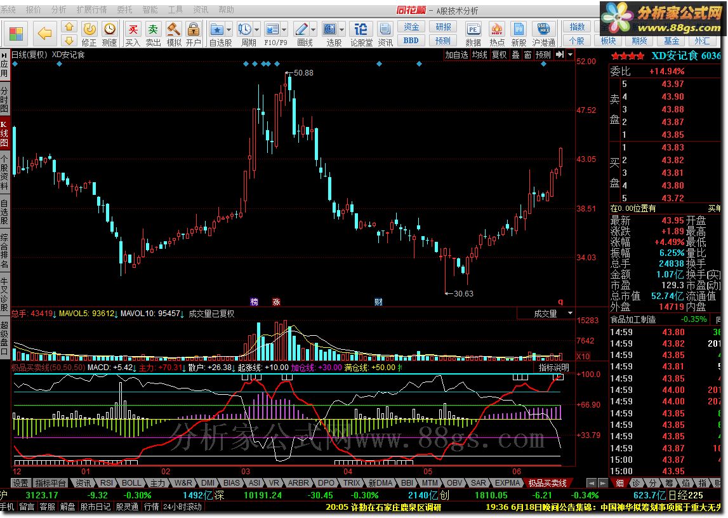Click the yellow back arrow icon
Screen dimensions: 728x518
(44, 34)
